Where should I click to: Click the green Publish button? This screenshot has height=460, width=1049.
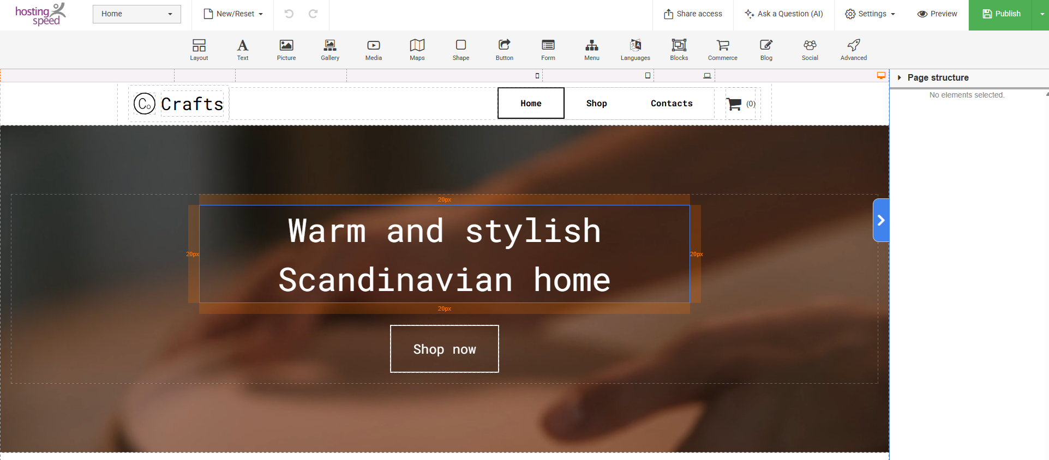point(1001,14)
